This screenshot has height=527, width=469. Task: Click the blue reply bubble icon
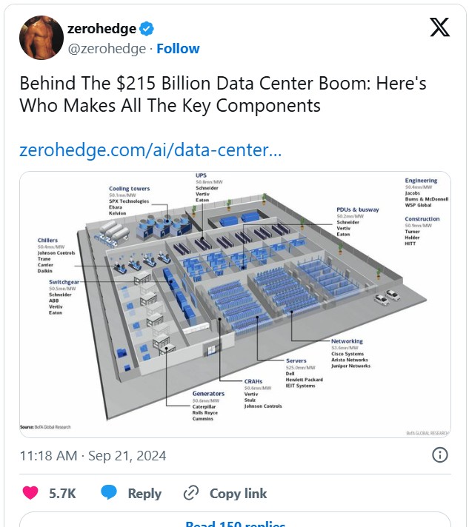[109, 492]
